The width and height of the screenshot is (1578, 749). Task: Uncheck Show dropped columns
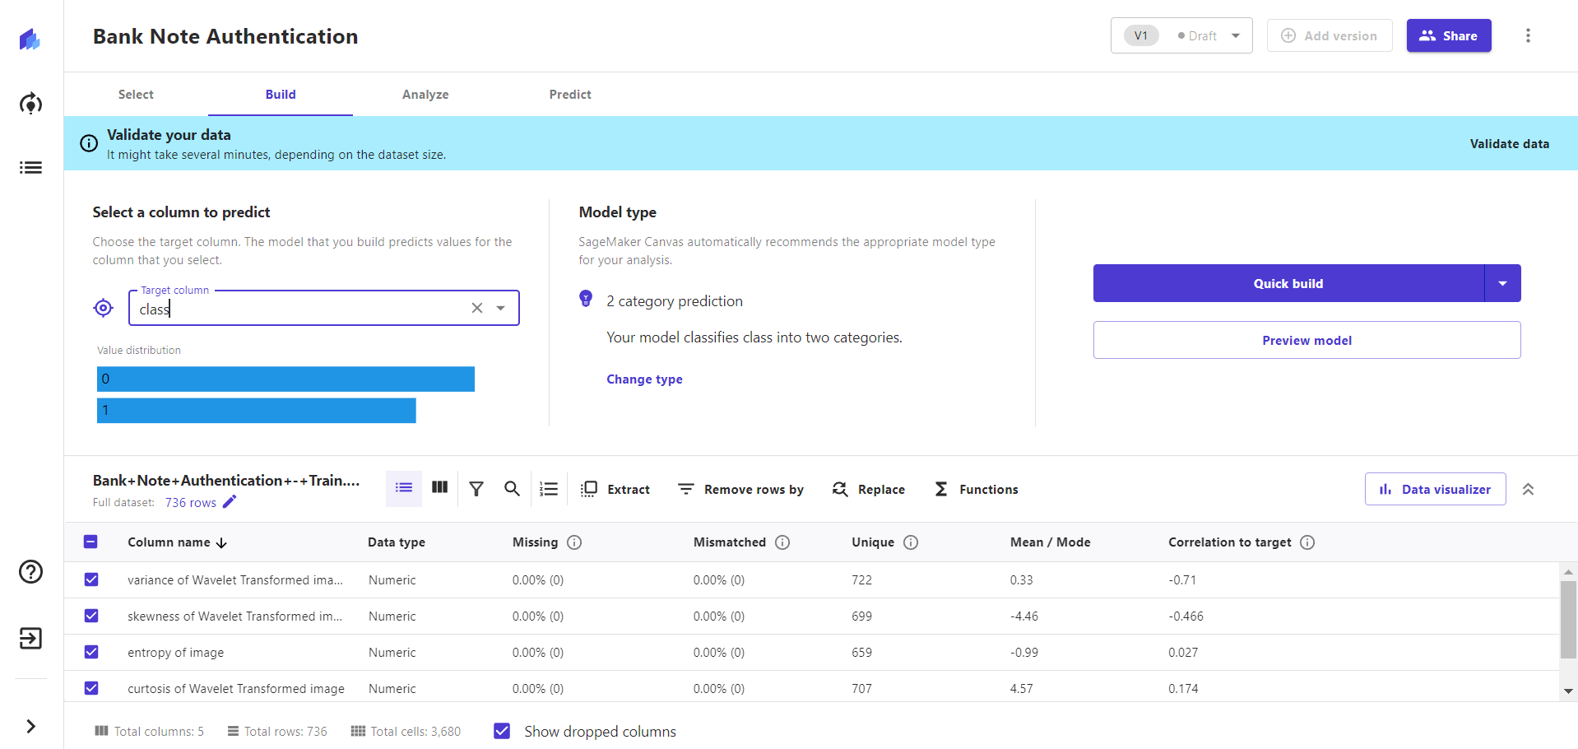tap(501, 730)
